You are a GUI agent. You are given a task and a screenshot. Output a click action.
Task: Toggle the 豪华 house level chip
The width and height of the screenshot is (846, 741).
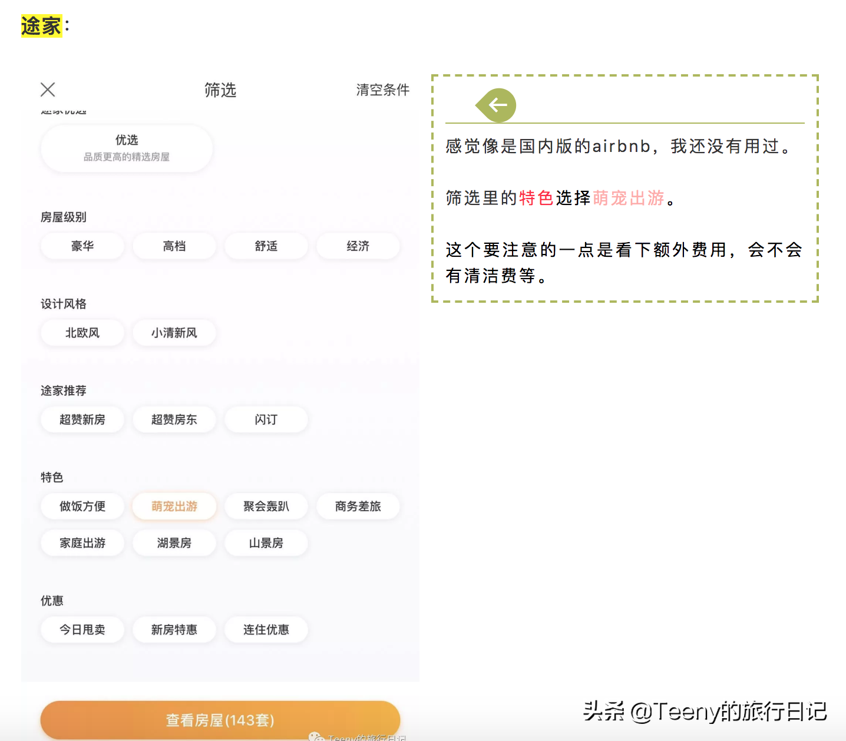(82, 246)
